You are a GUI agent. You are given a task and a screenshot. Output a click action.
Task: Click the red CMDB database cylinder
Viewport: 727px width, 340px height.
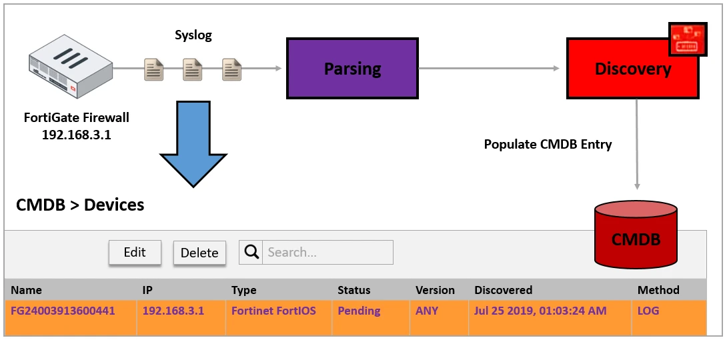[x=635, y=234]
